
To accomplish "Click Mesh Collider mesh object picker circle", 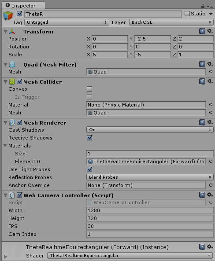I will point(211,113).
